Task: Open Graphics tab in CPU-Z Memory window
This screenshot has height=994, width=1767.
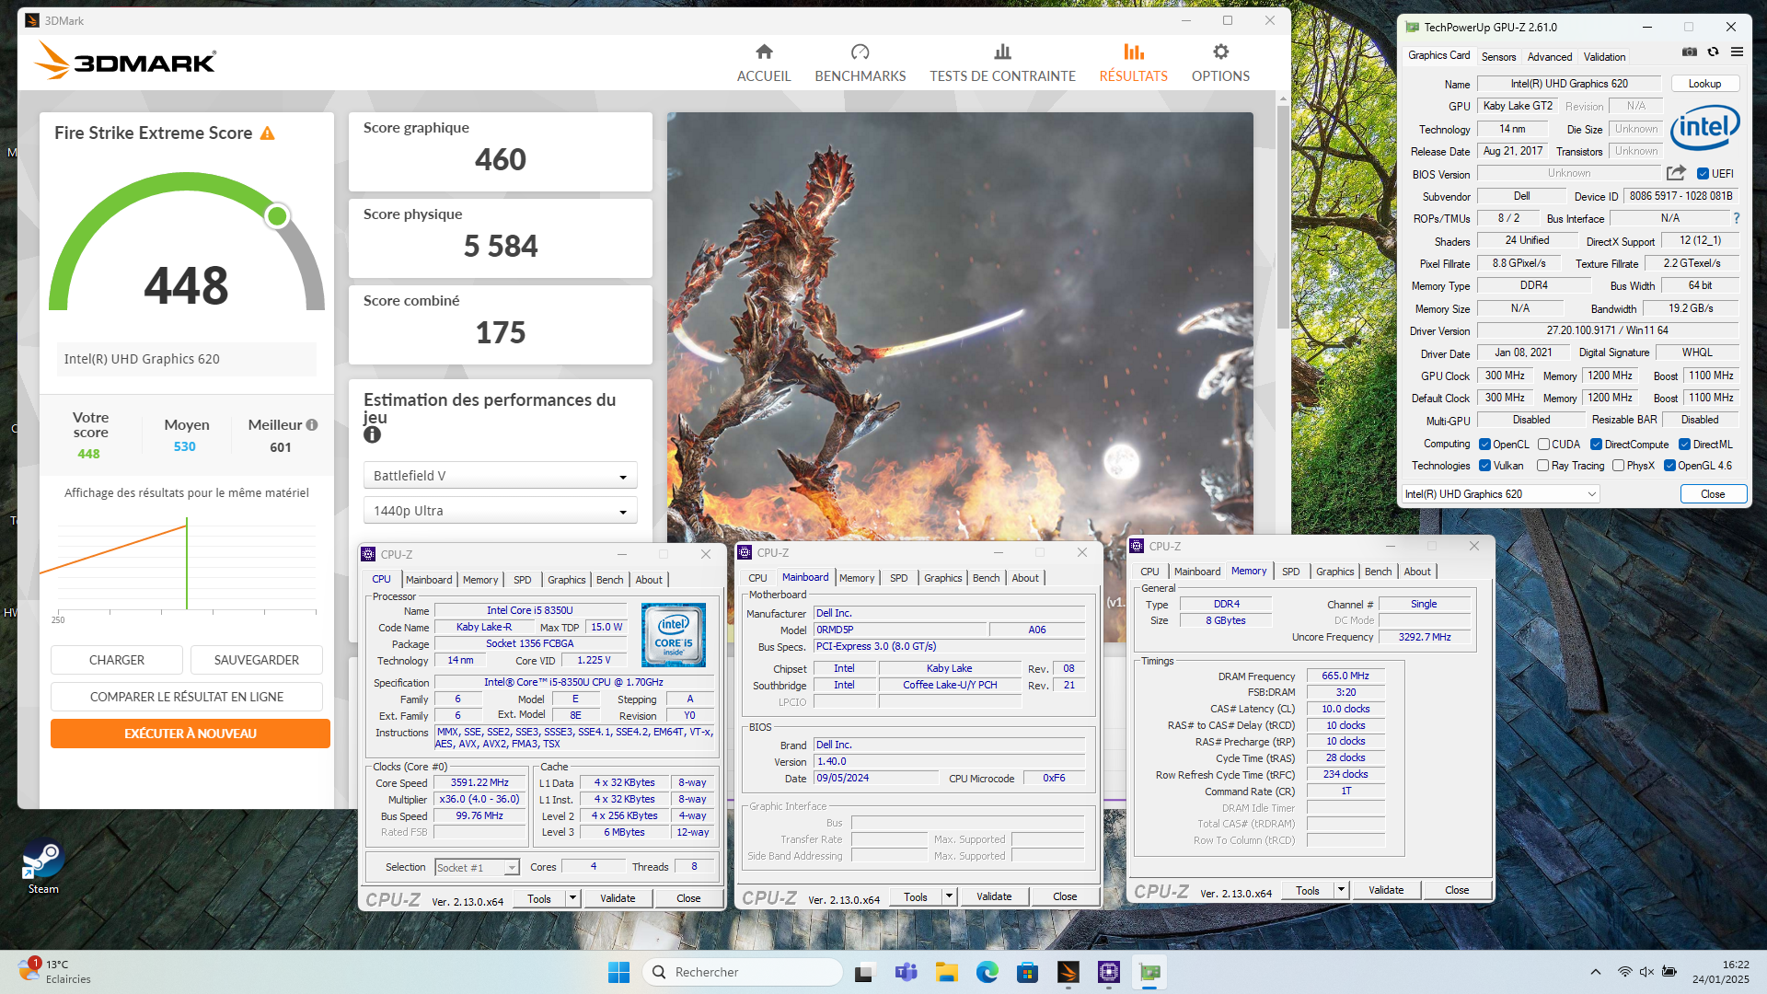Action: coord(1334,572)
